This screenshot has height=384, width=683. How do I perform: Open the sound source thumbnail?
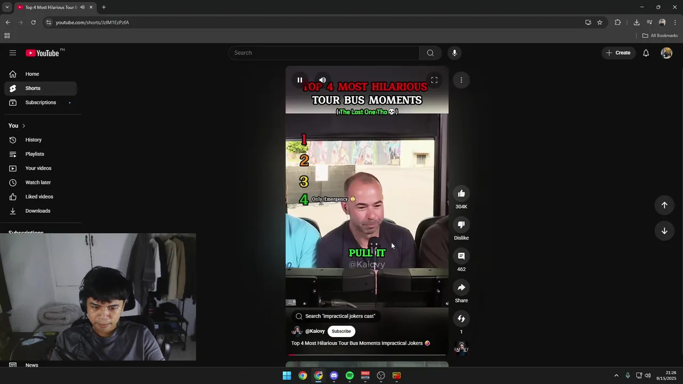point(462,349)
